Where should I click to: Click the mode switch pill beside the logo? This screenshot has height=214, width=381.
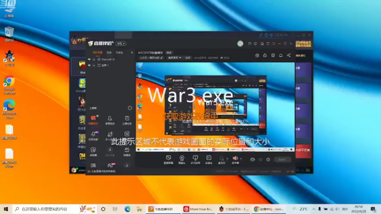(x=121, y=43)
